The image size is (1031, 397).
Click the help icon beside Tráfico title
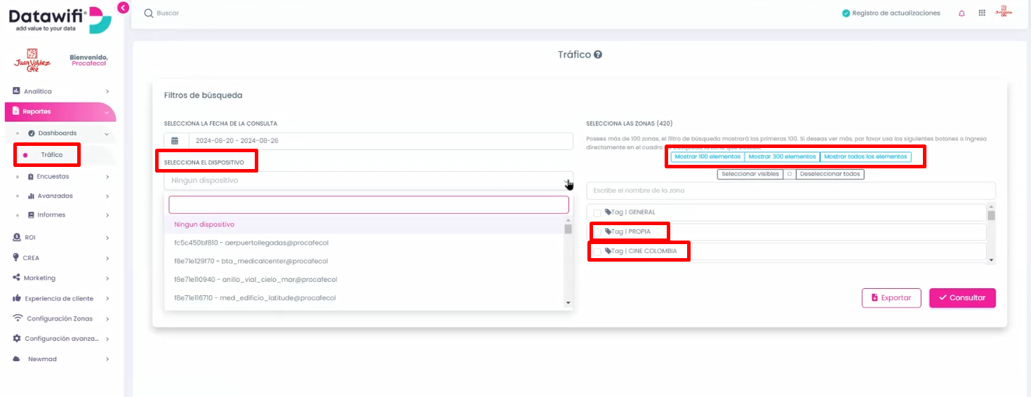[x=598, y=55]
